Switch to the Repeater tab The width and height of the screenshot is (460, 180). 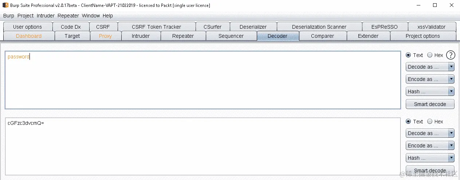pos(183,36)
